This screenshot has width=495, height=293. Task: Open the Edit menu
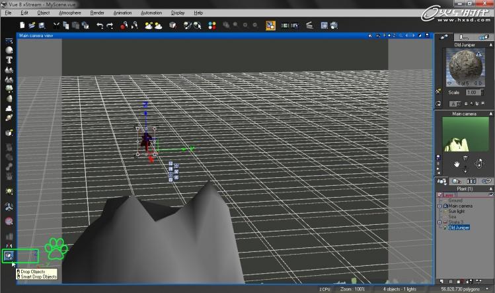coord(24,13)
